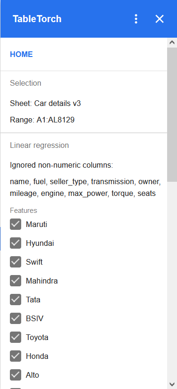Click the empty scrollbar track below thumb

pyautogui.click(x=172, y=280)
